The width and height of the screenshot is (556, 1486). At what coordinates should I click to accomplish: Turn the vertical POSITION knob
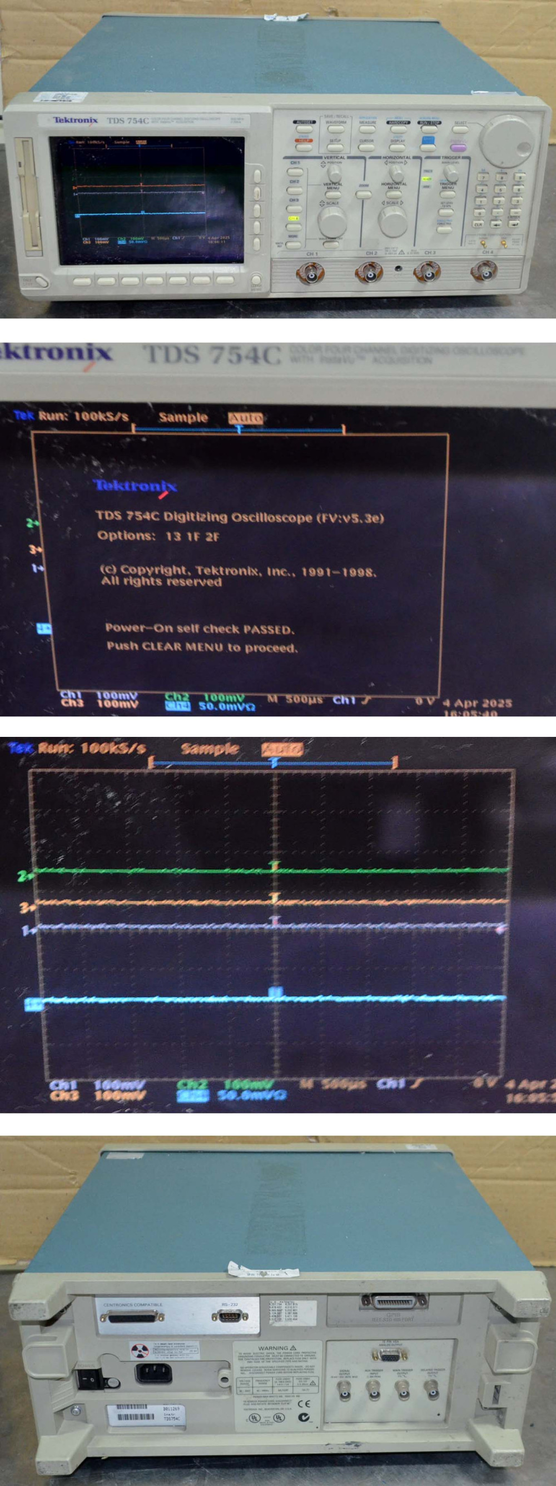[x=334, y=173]
